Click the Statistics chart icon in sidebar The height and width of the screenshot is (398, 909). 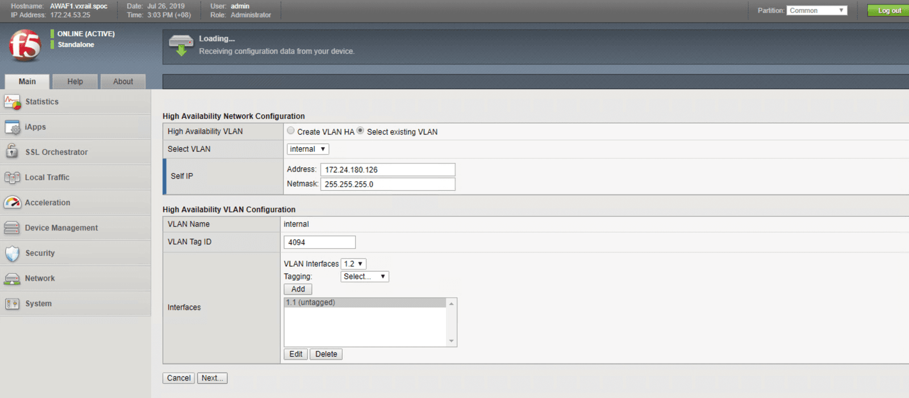(12, 102)
